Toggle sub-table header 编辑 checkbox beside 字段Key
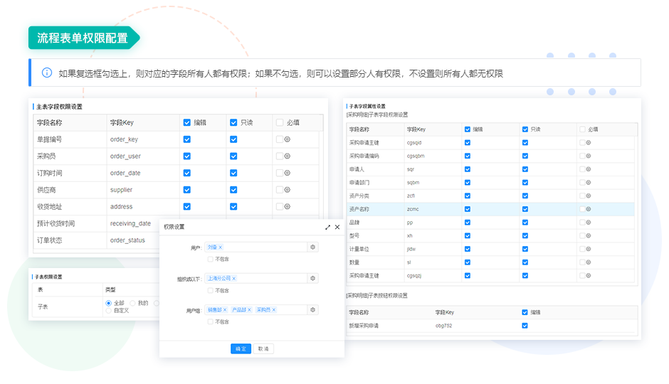This screenshot has width=669, height=384. pyautogui.click(x=468, y=129)
